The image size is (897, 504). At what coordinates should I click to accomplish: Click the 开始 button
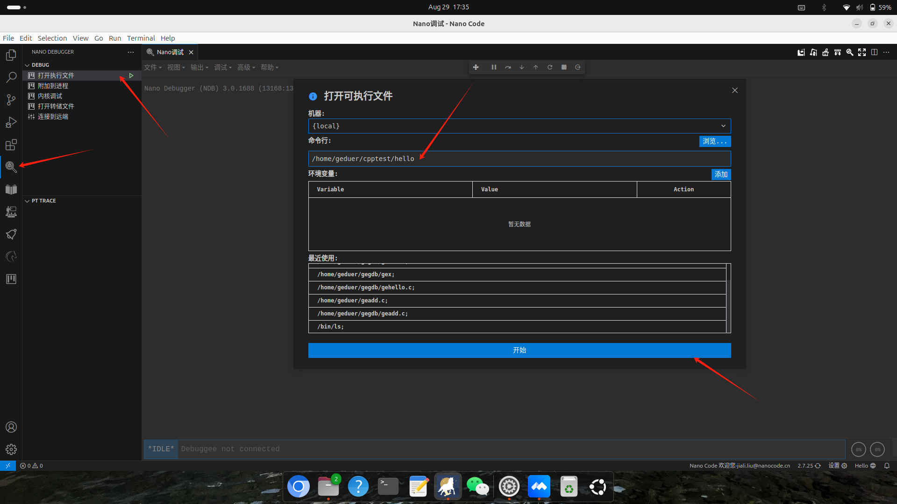519,350
